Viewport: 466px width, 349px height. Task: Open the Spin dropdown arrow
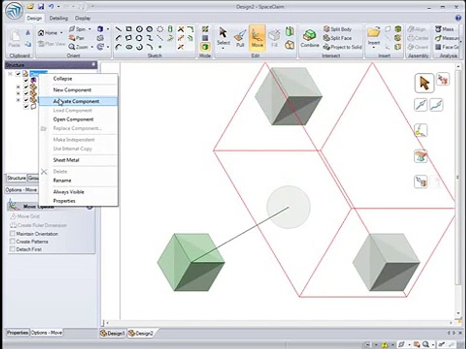(x=90, y=29)
